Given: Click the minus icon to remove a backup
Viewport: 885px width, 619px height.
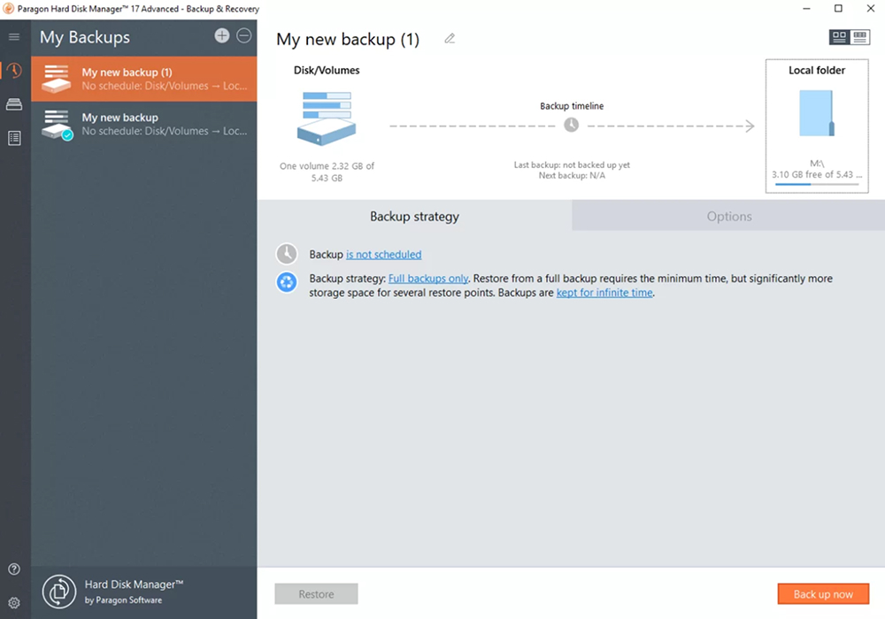Looking at the screenshot, I should [242, 35].
